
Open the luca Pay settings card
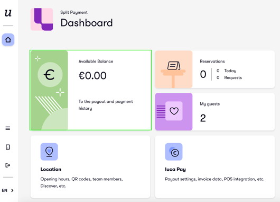(215, 166)
